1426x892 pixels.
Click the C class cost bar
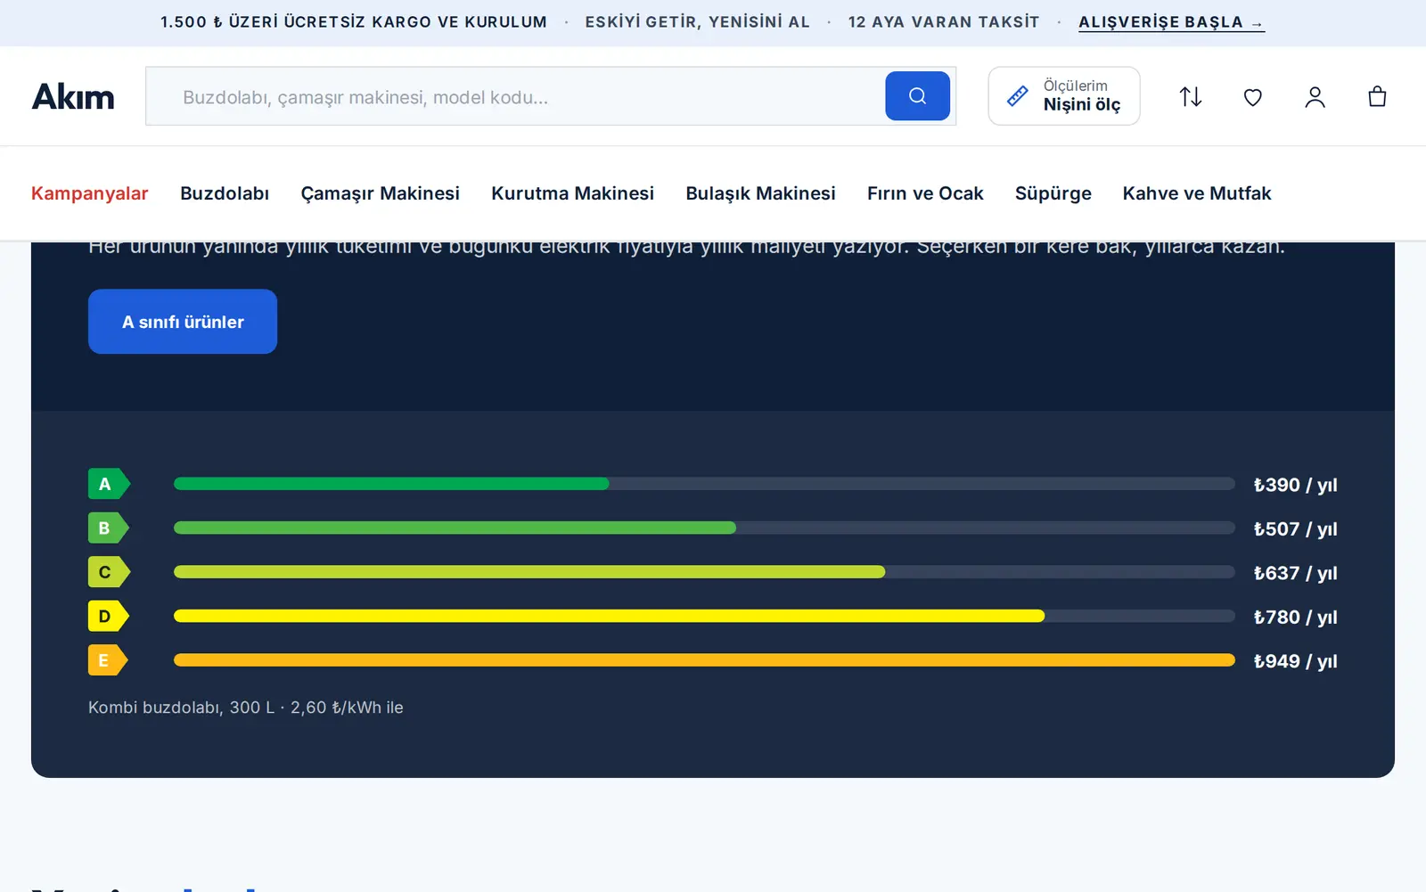pos(704,572)
